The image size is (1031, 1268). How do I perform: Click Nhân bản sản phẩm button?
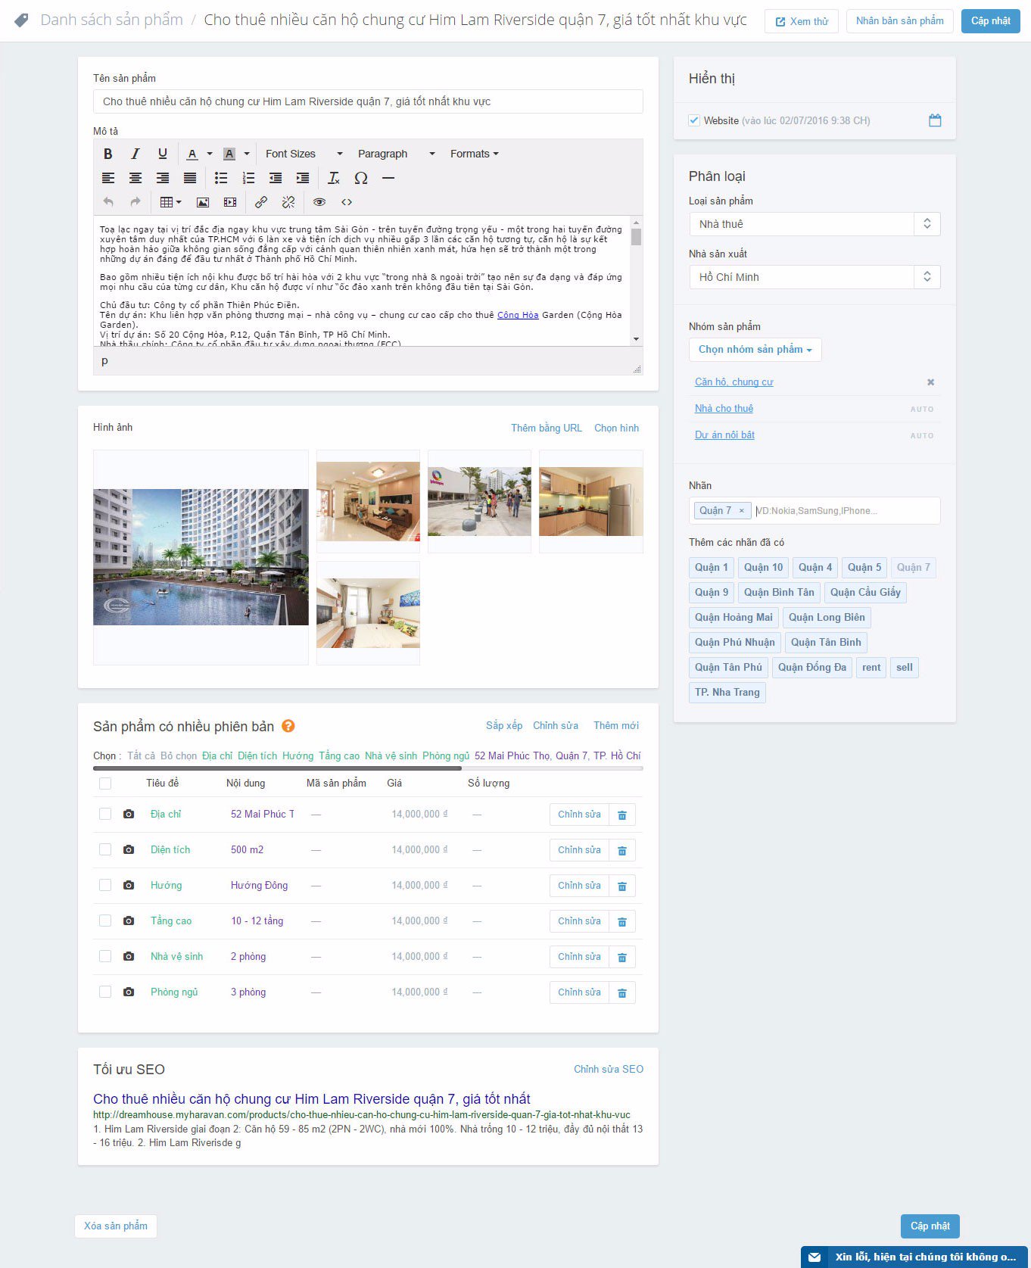coord(900,20)
